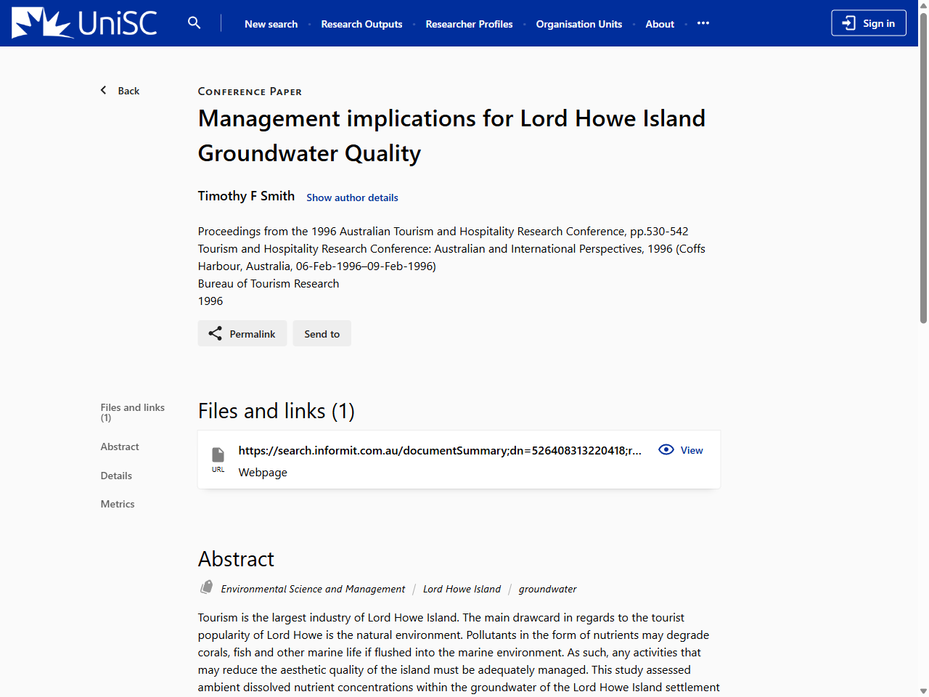Screen dimensions: 929x697
Task: Jump to Files and links section
Action: (x=133, y=412)
